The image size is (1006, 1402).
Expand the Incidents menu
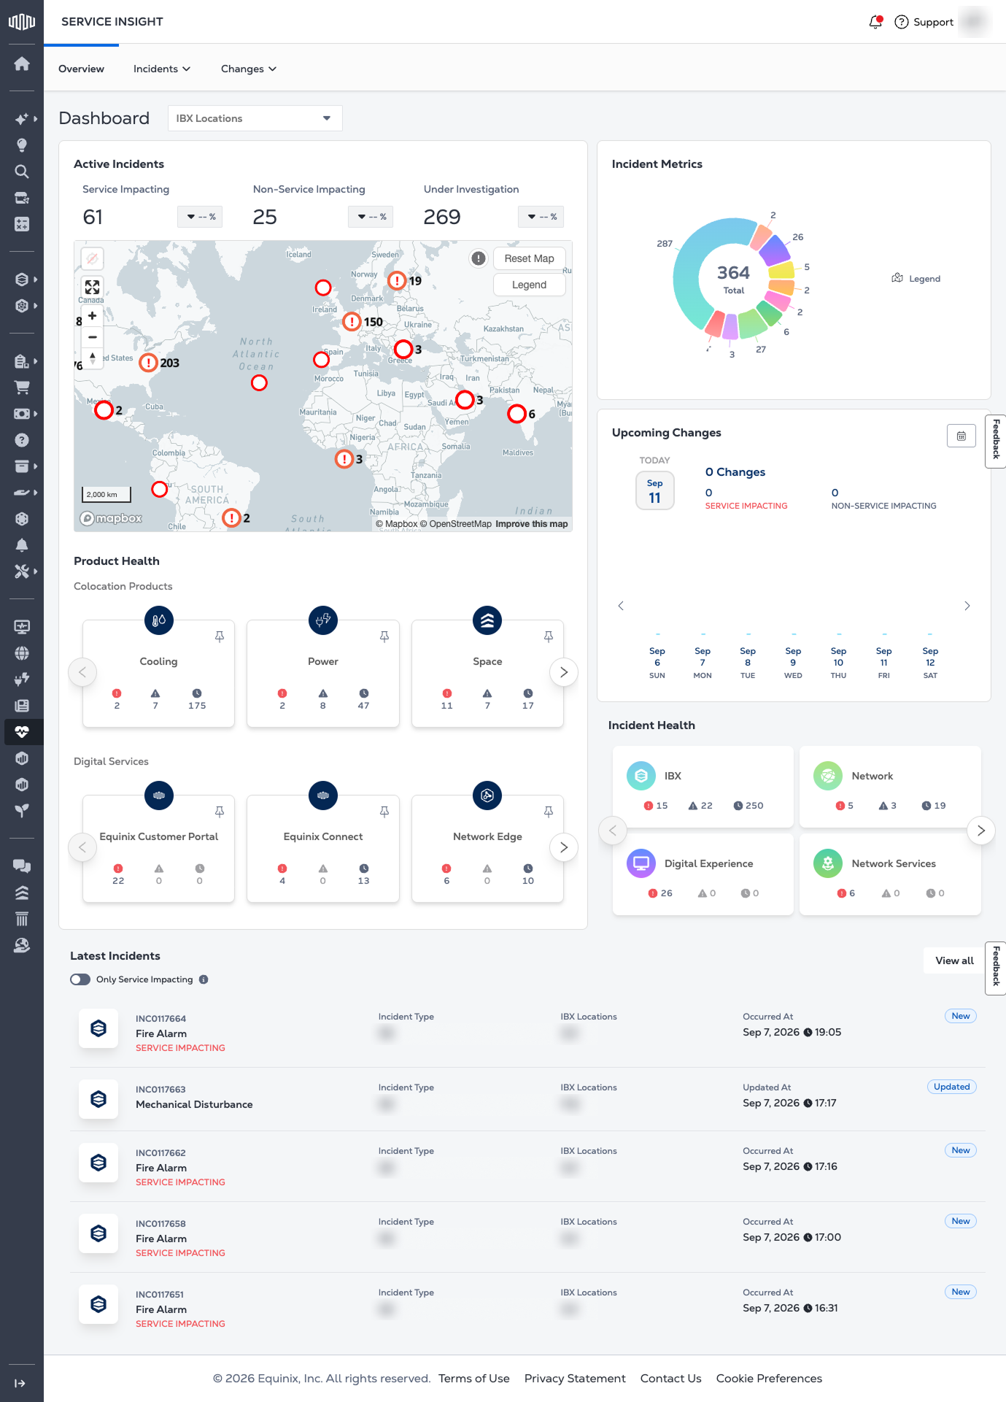click(162, 69)
